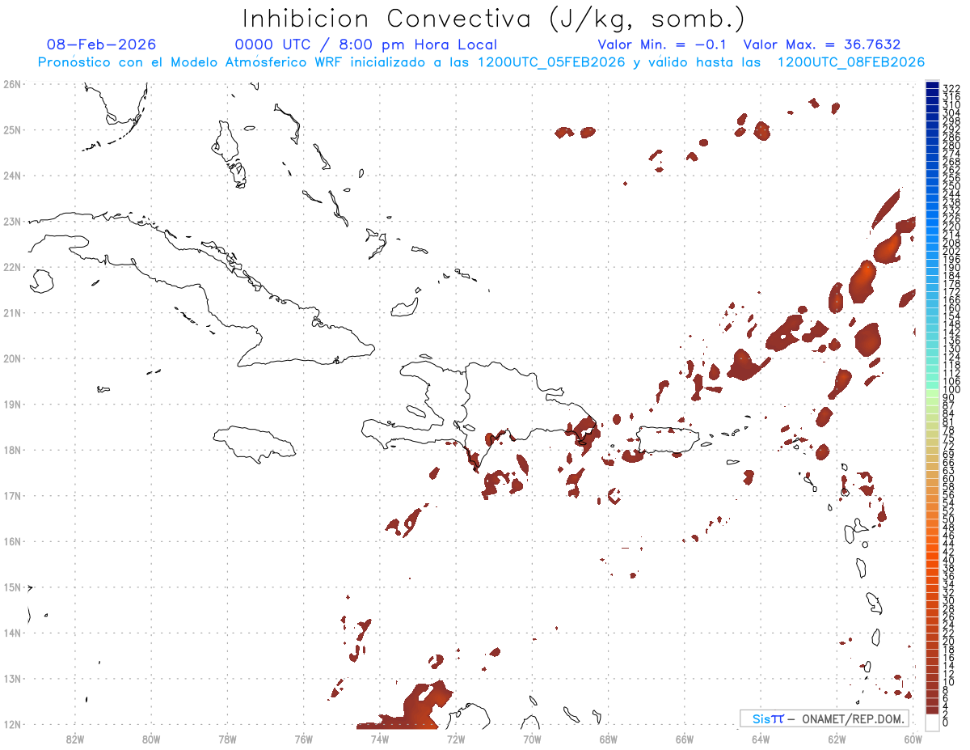This screenshot has width=970, height=750.
Task: Click the 23N latitude label
Action: tap(12, 221)
